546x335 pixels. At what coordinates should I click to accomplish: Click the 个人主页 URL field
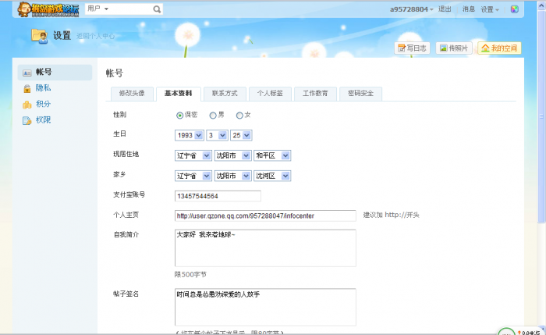click(265, 216)
